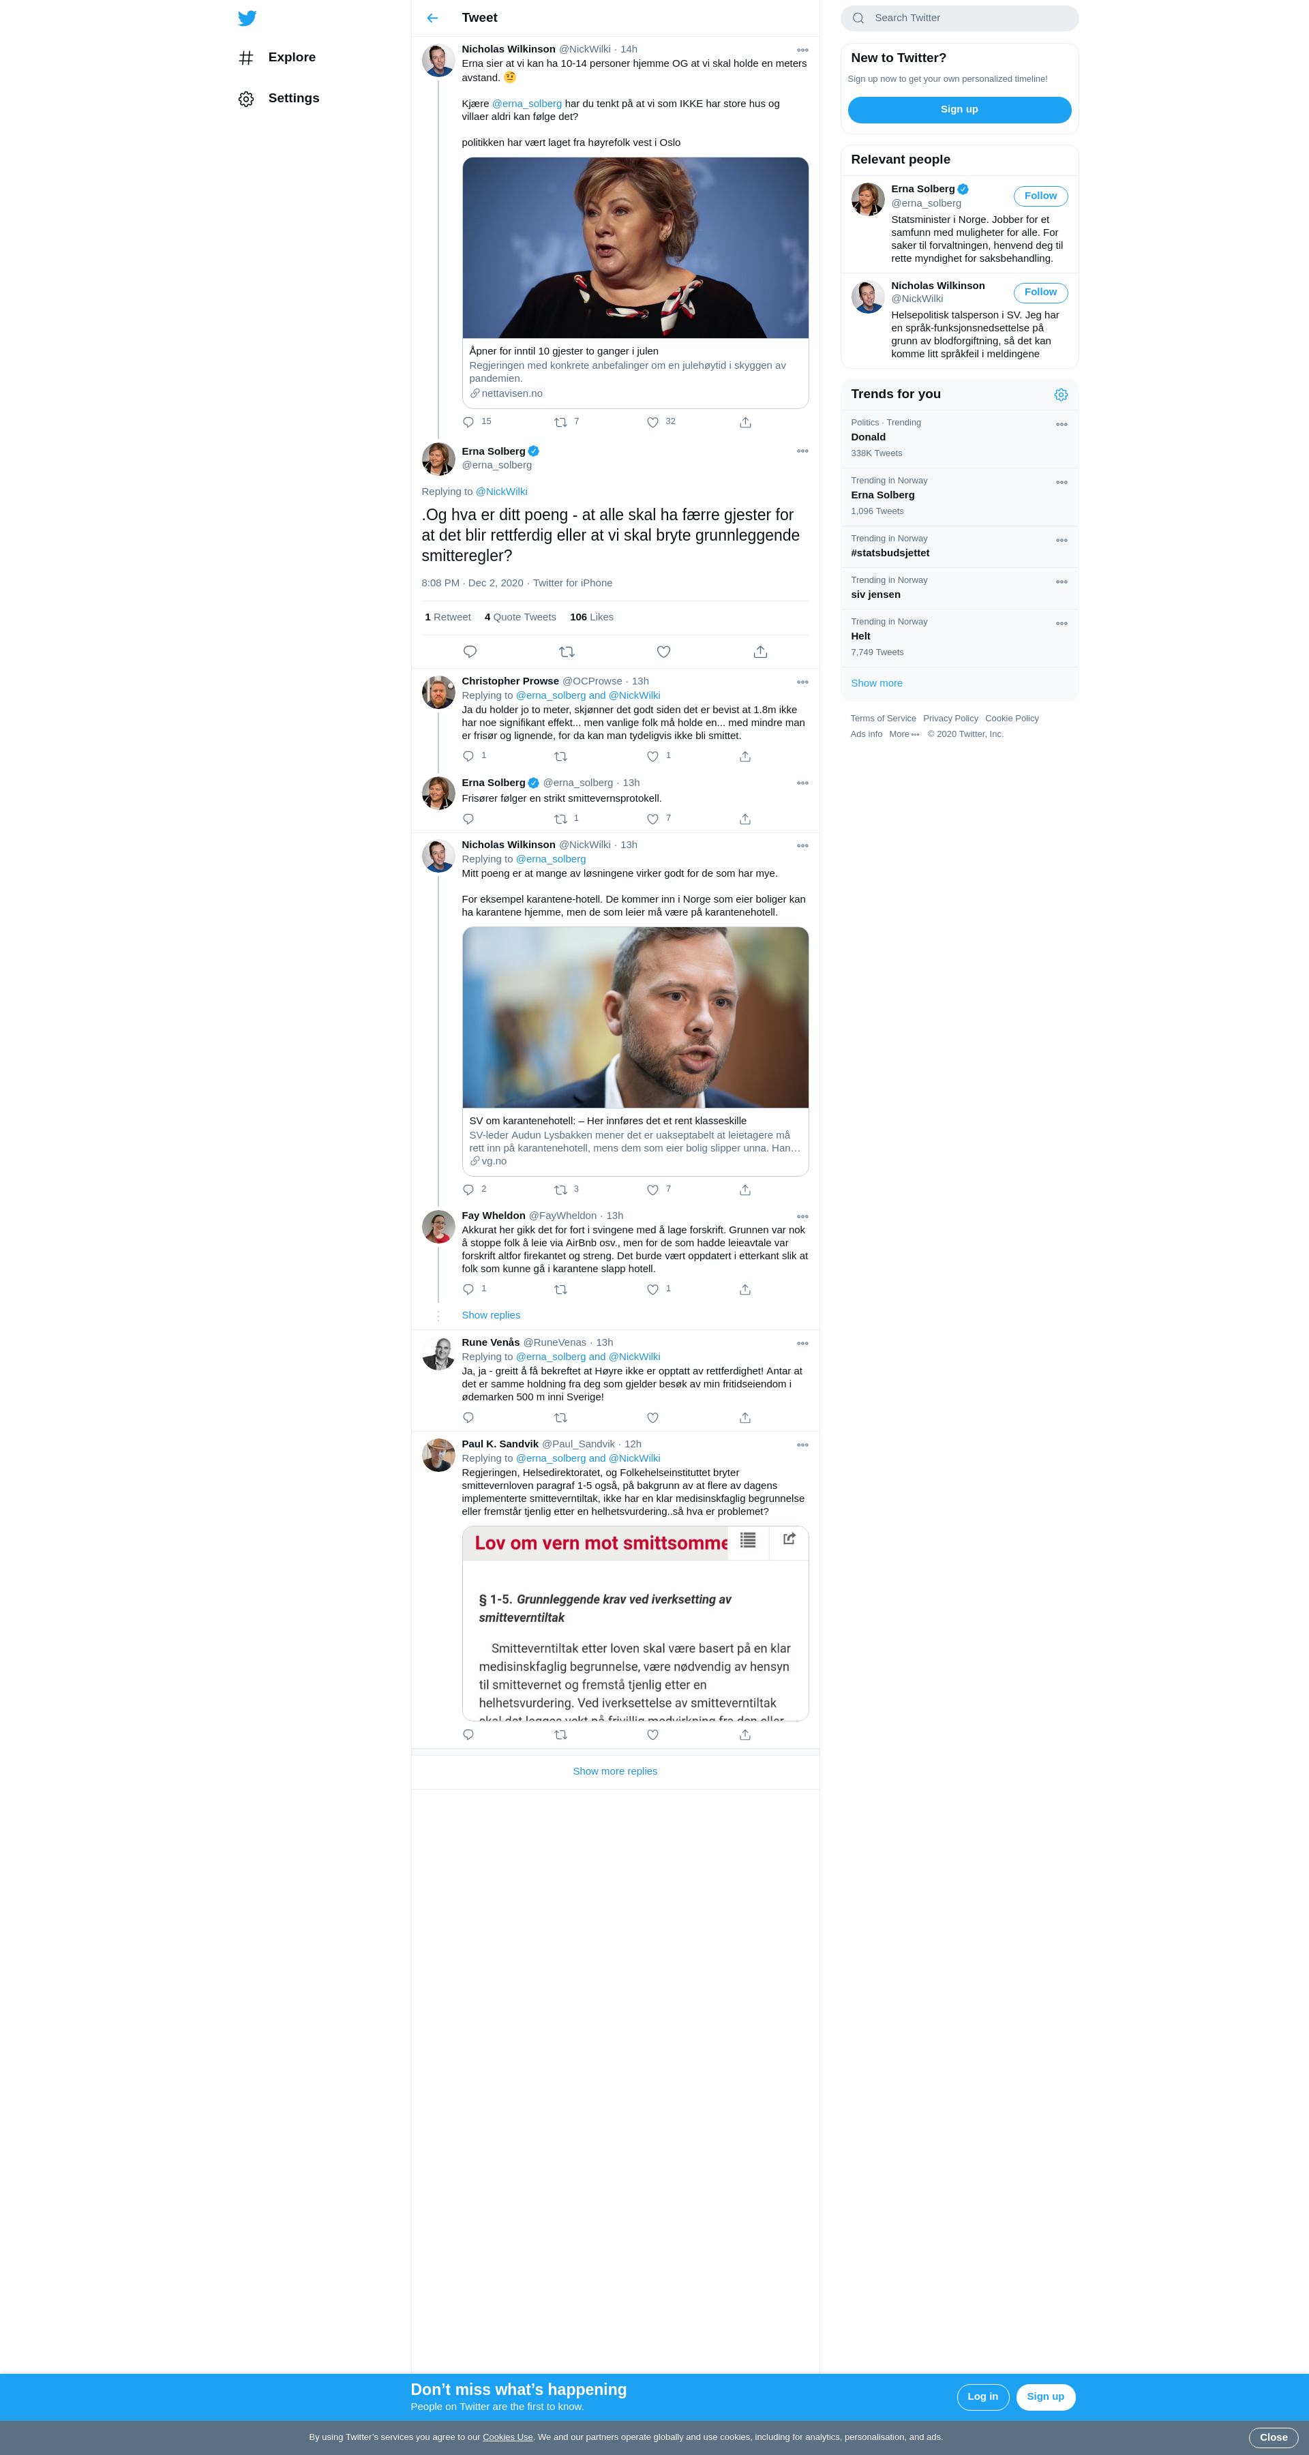Click Show more replies link

[615, 1772]
